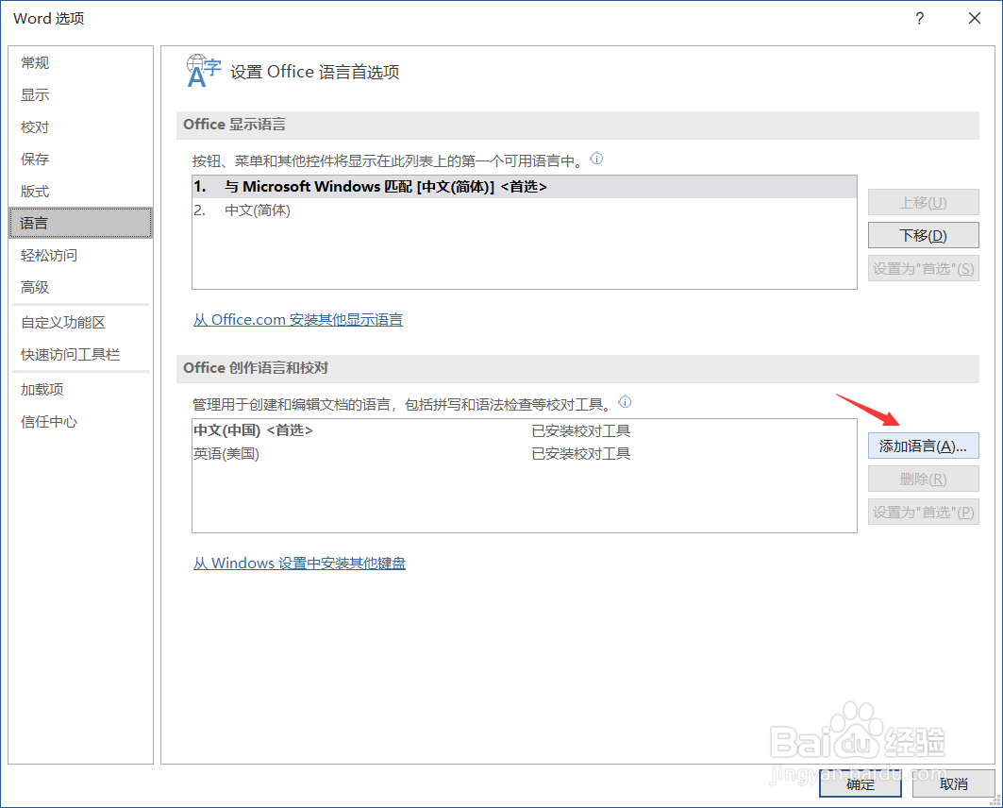Click the info icon beside authoring language description
1003x808 pixels.
pyautogui.click(x=625, y=402)
